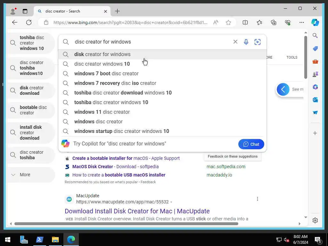Screen dimensions: 328x246
Task: Open sidebar paper plane Drop icon
Action: (315, 112)
